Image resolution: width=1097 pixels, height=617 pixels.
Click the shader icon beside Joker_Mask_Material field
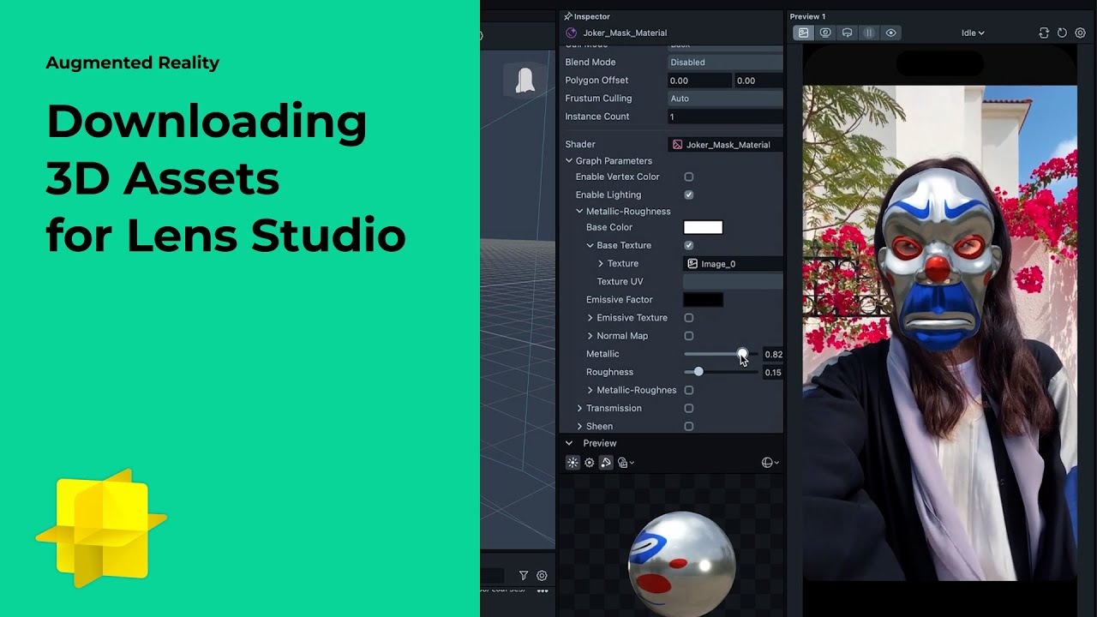click(677, 145)
